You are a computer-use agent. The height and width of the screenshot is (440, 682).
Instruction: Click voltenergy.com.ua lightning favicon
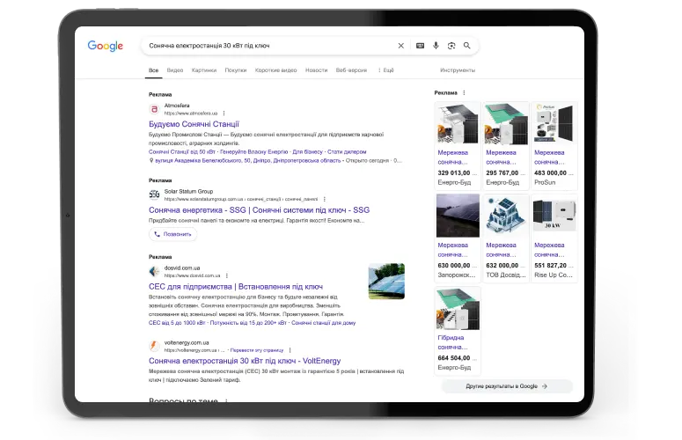click(x=154, y=346)
